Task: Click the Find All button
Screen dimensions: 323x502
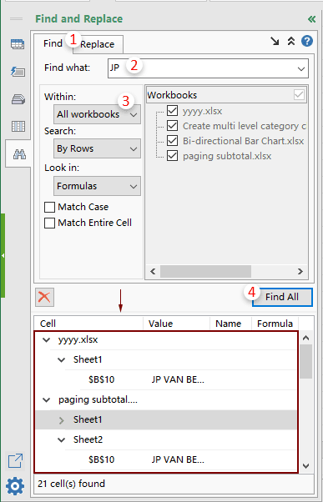Action: tap(282, 297)
